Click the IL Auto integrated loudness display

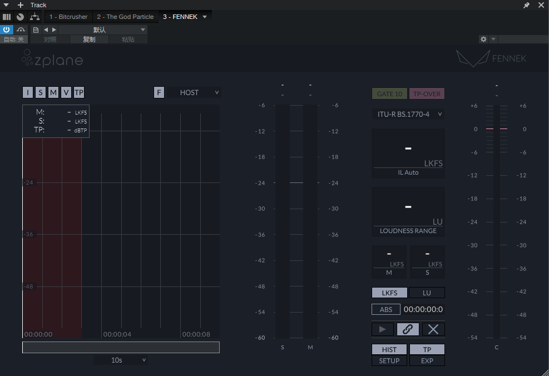pos(408,154)
